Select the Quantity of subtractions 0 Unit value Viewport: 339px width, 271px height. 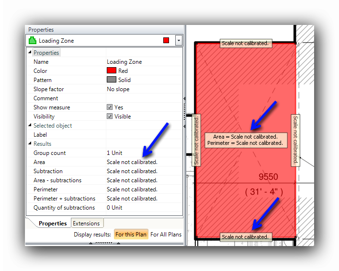tap(144, 207)
